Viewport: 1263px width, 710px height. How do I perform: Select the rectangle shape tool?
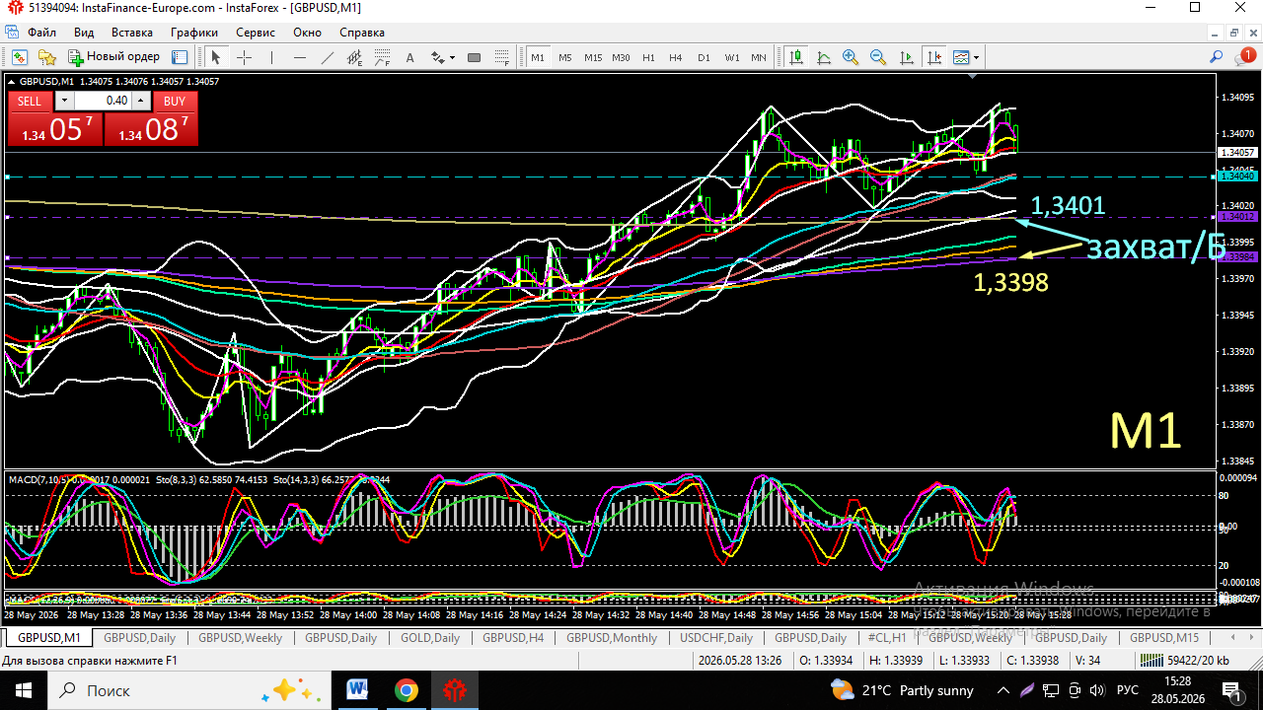tap(474, 57)
